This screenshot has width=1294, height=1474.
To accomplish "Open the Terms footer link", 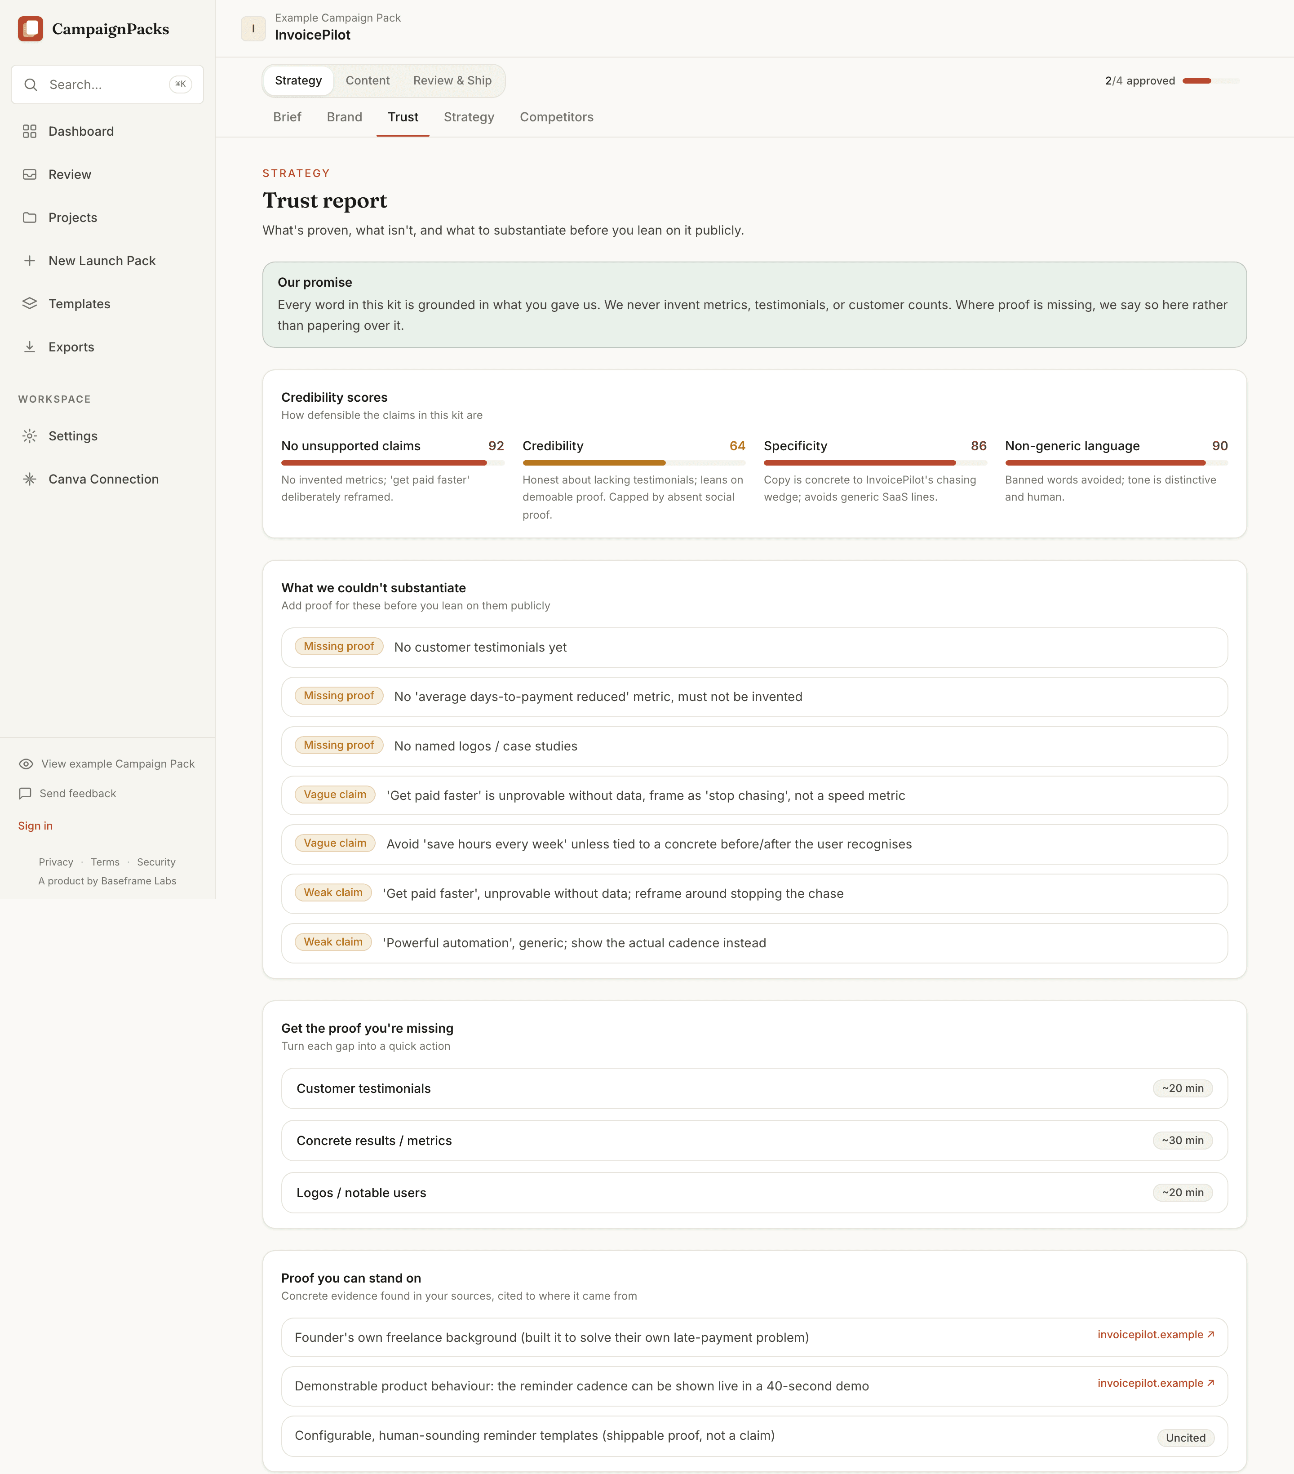I will (x=105, y=862).
